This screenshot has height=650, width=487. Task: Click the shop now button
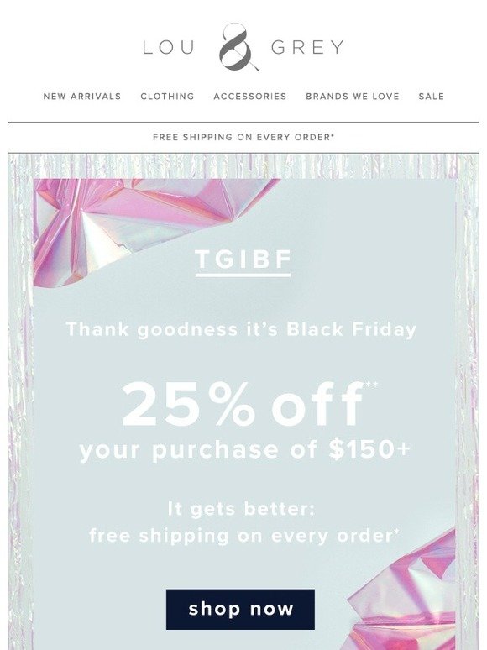coord(240,610)
